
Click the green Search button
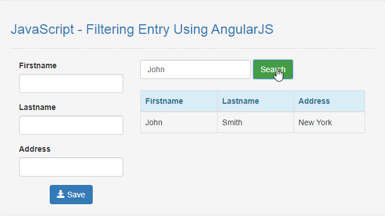point(273,69)
